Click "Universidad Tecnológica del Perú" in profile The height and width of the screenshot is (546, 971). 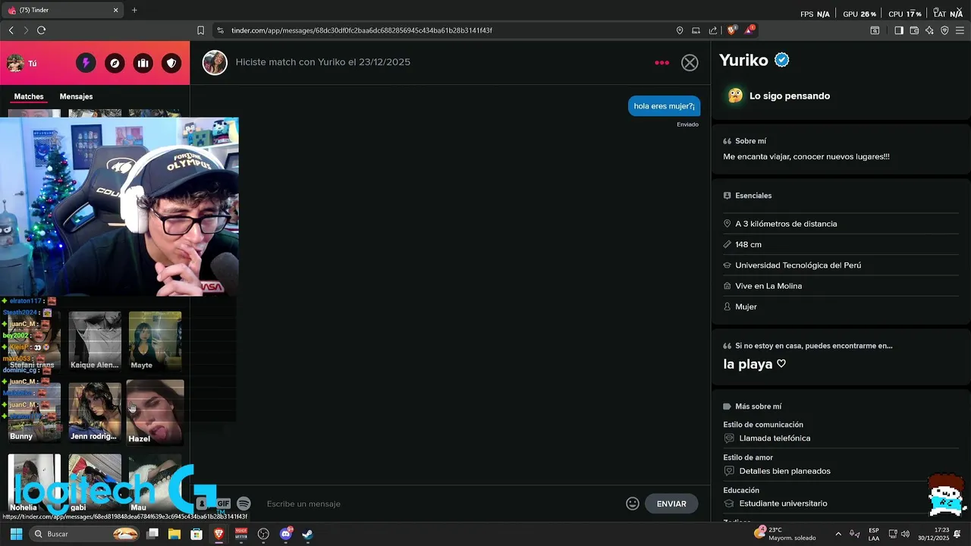point(798,265)
